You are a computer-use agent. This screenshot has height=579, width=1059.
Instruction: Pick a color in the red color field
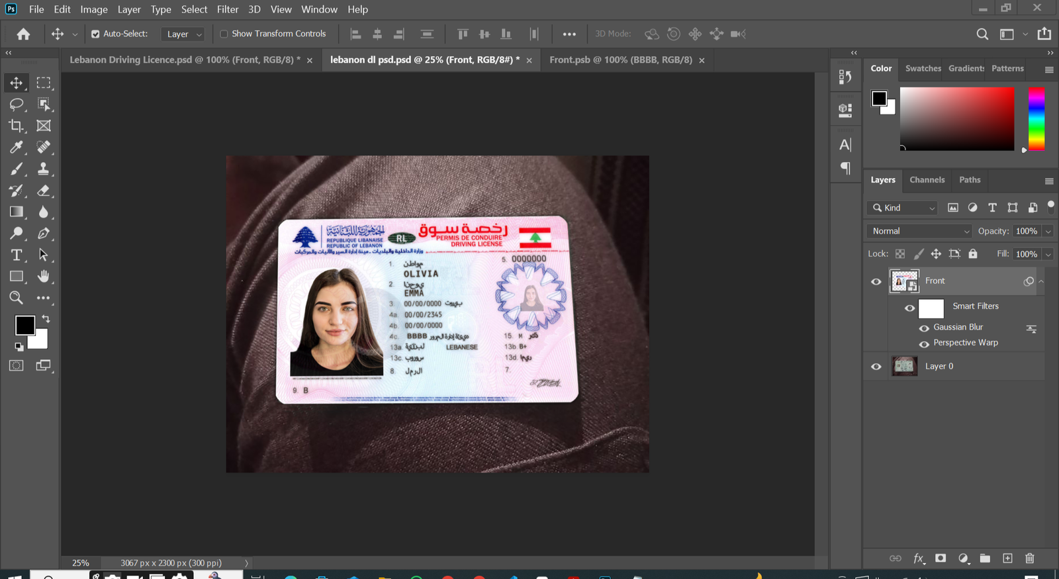coord(957,118)
